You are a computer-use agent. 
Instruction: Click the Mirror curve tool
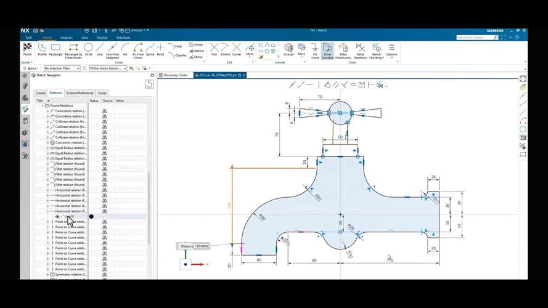click(x=195, y=57)
